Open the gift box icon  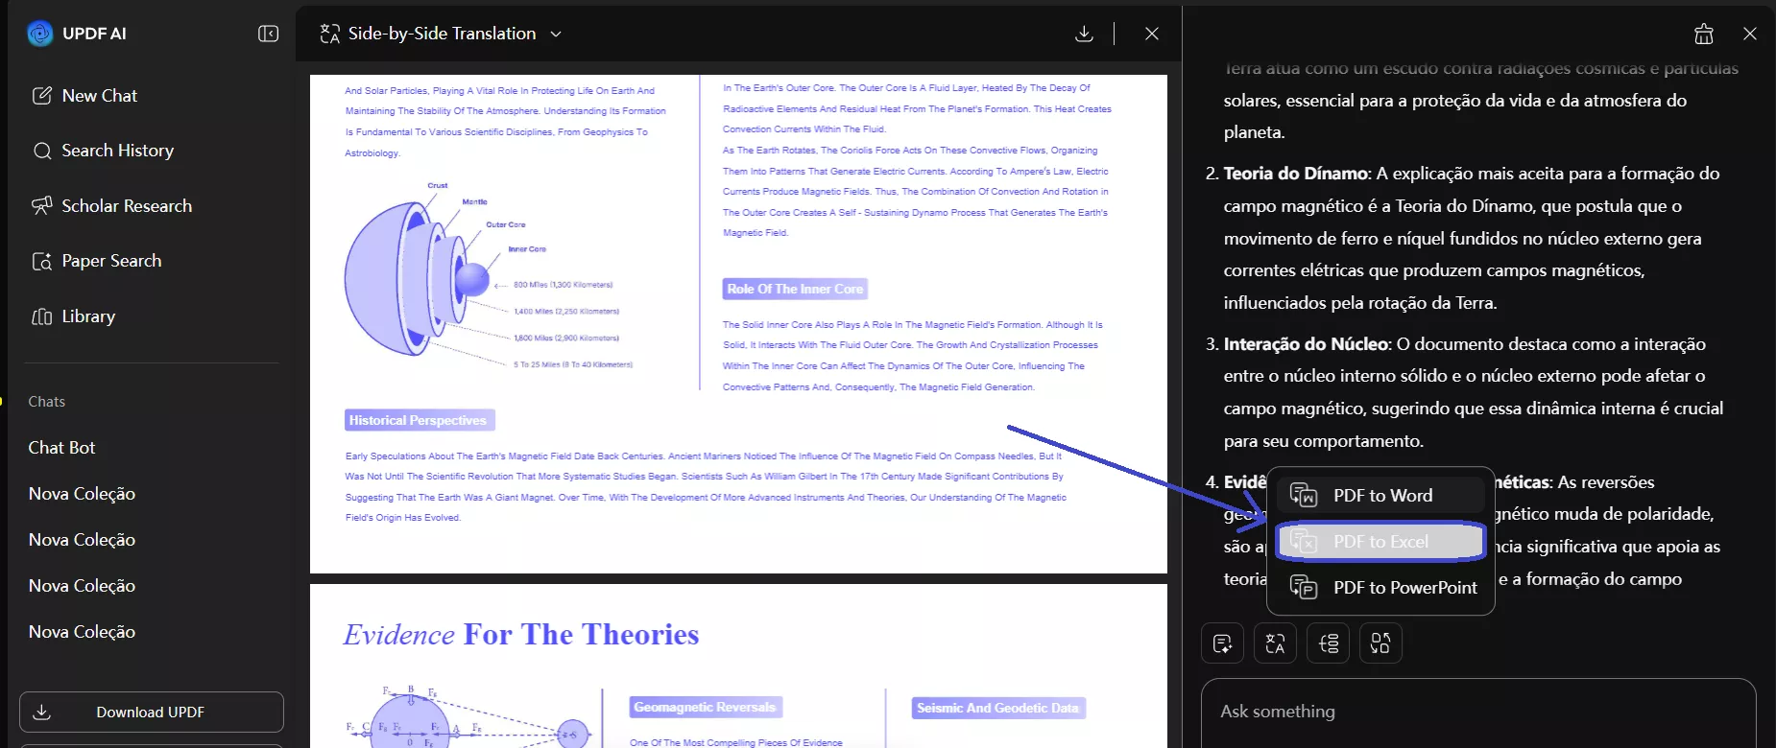pos(1704,34)
